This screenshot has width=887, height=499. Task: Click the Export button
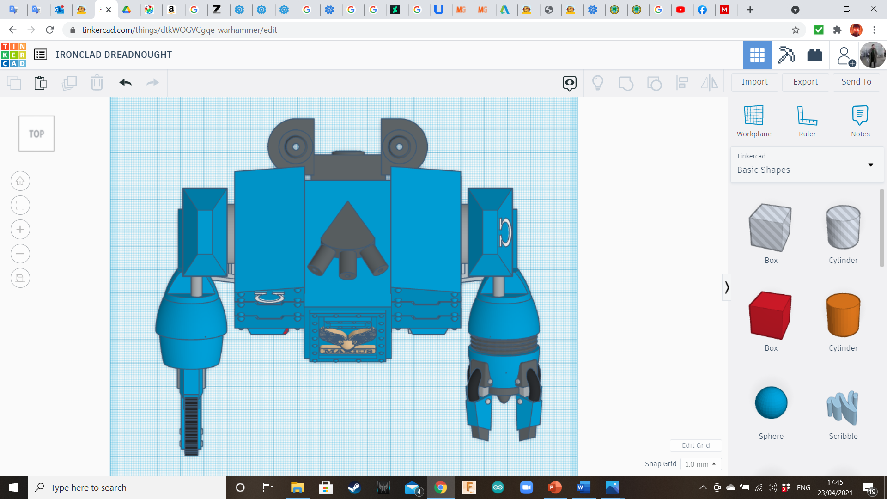coord(805,82)
